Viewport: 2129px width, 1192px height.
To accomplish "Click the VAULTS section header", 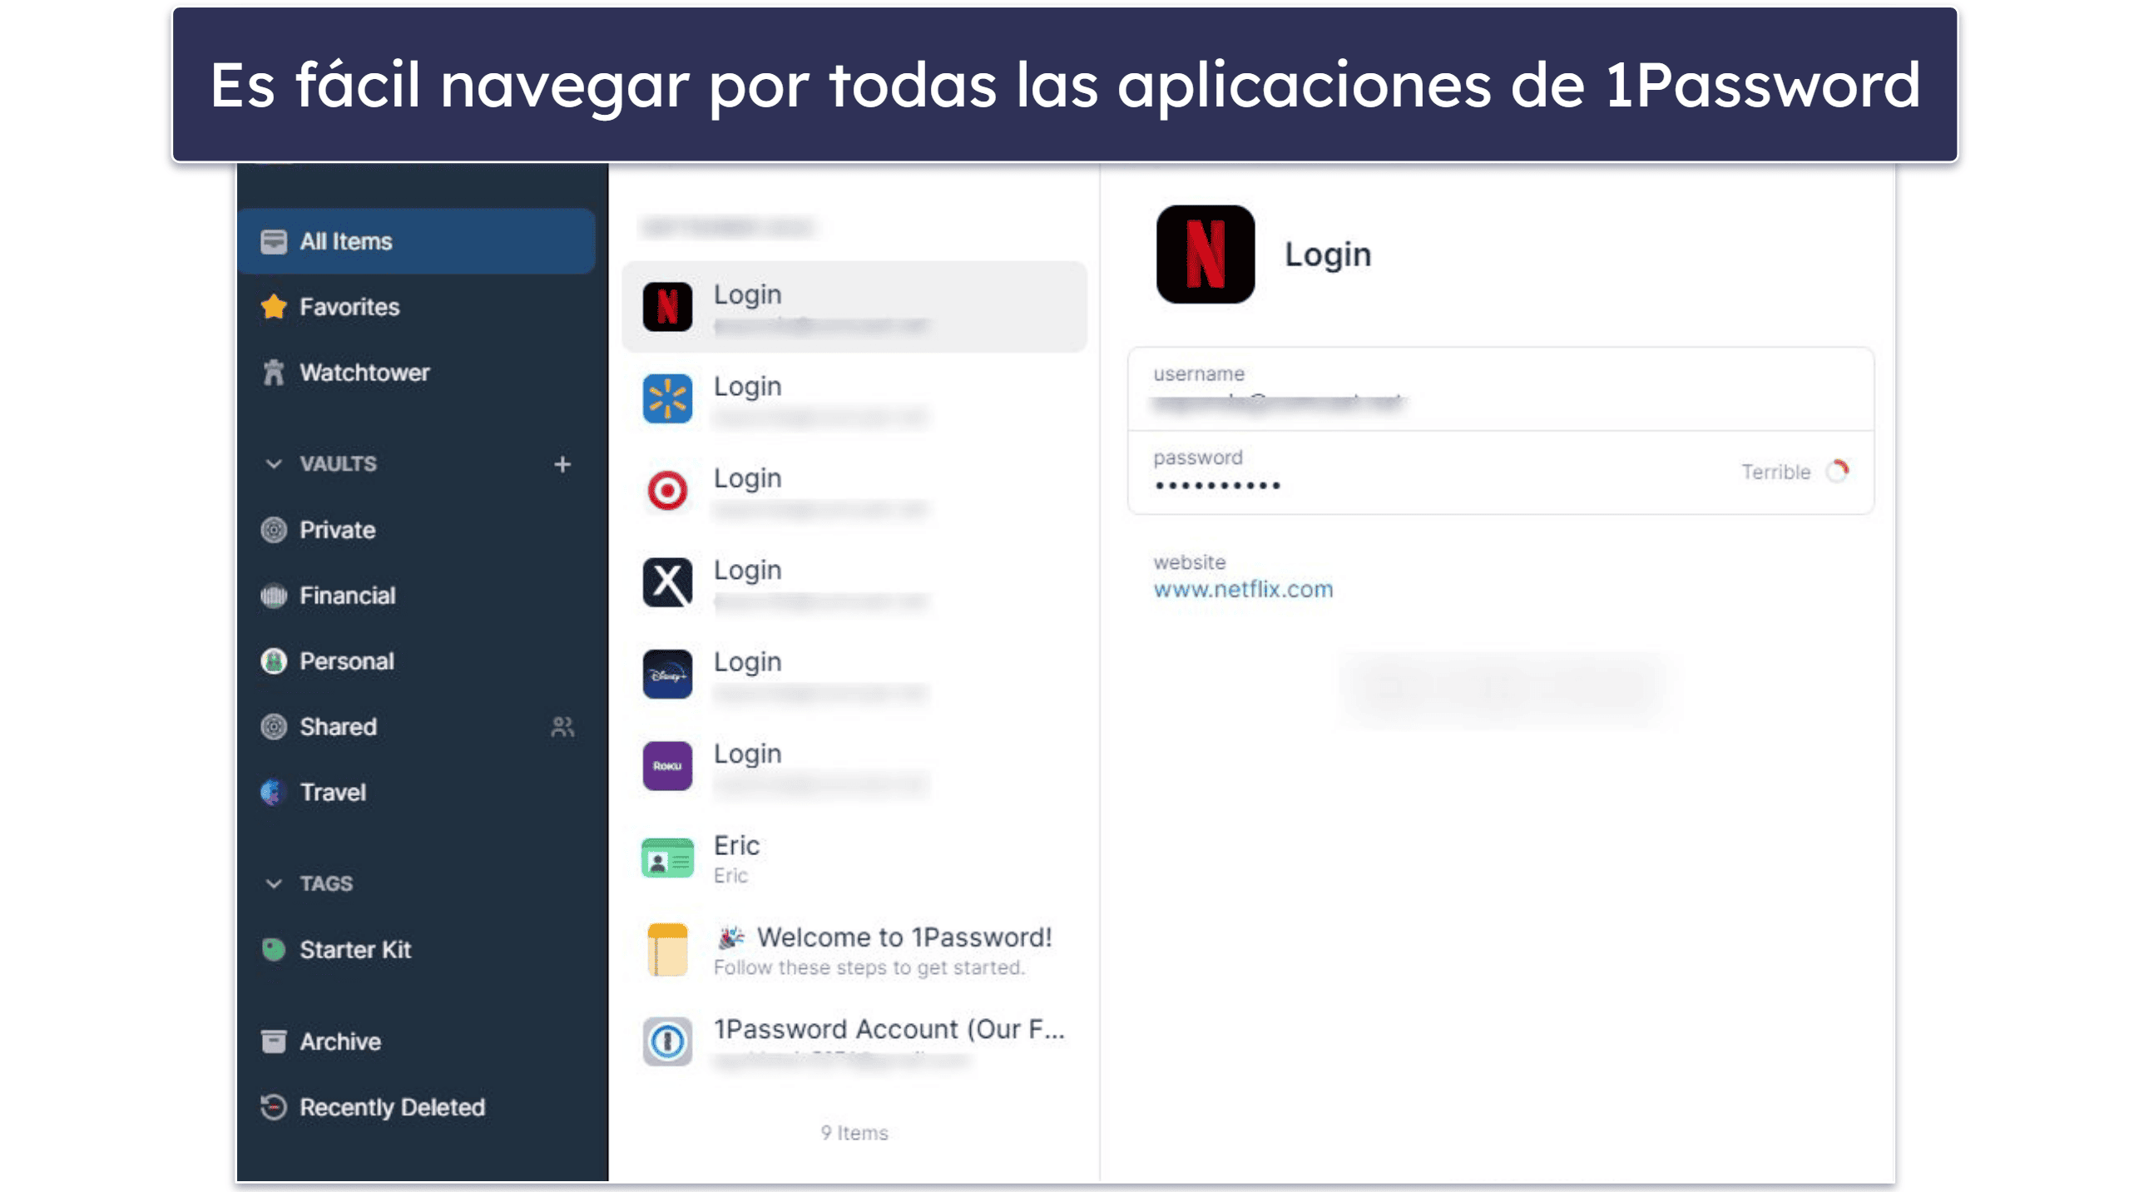I will tap(338, 463).
